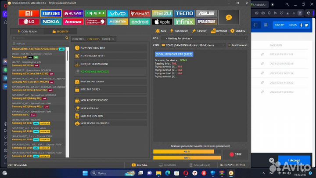Run [ADB] SET DUAL SIMS
Screen dimensions: 316x178
point(110,116)
